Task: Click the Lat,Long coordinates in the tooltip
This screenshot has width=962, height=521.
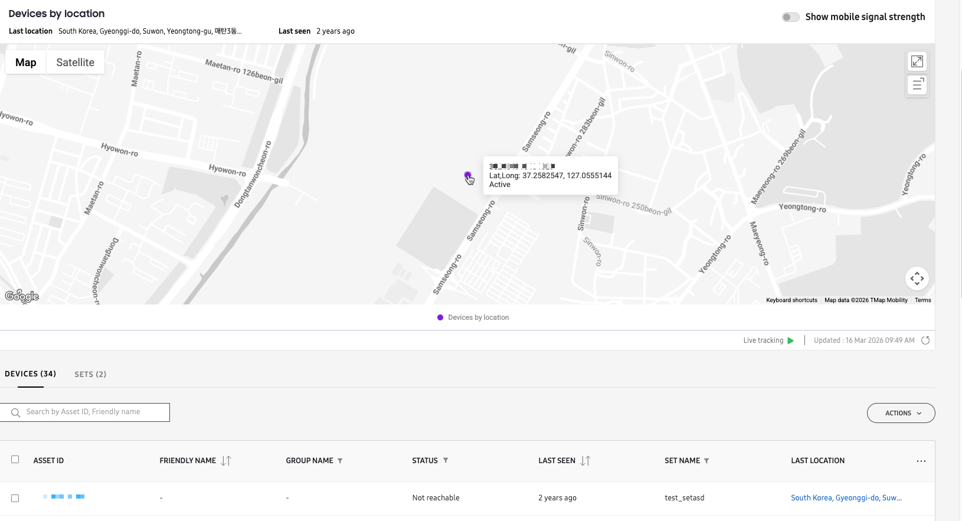Action: 550,176
